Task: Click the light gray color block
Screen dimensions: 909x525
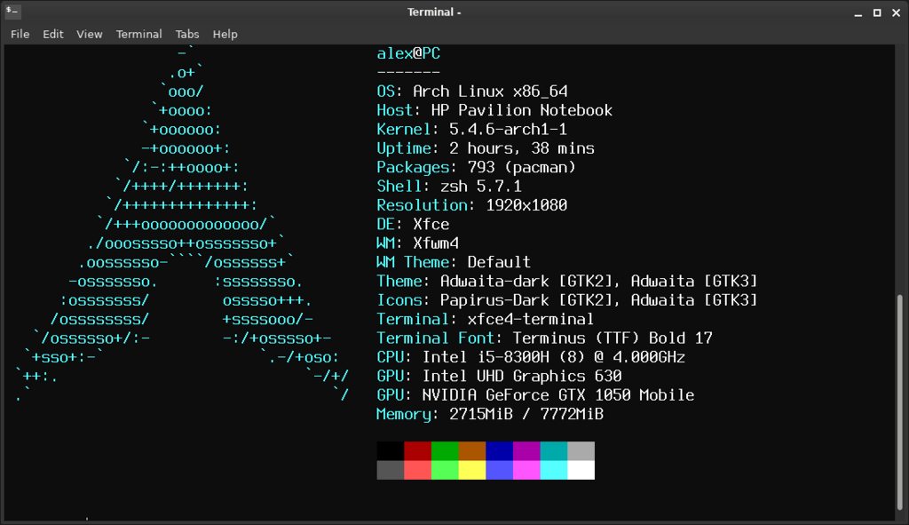Action: (x=581, y=450)
